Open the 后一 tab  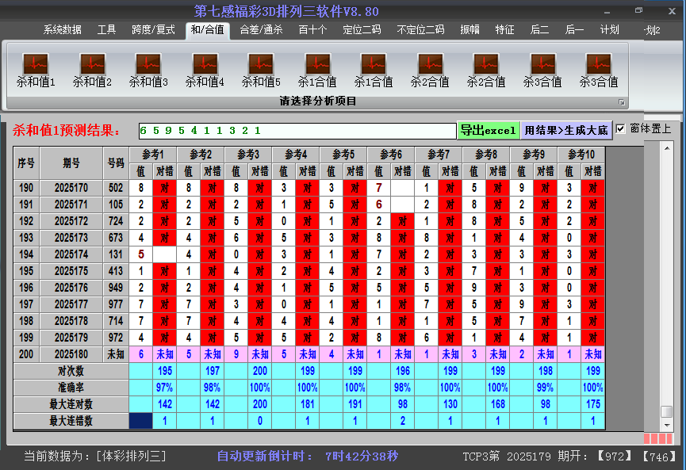pos(574,30)
